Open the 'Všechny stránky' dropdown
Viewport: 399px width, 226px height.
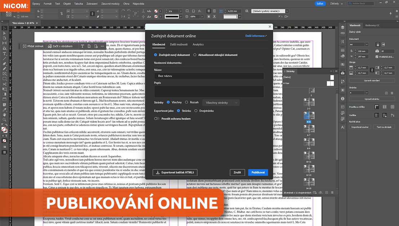point(221,103)
